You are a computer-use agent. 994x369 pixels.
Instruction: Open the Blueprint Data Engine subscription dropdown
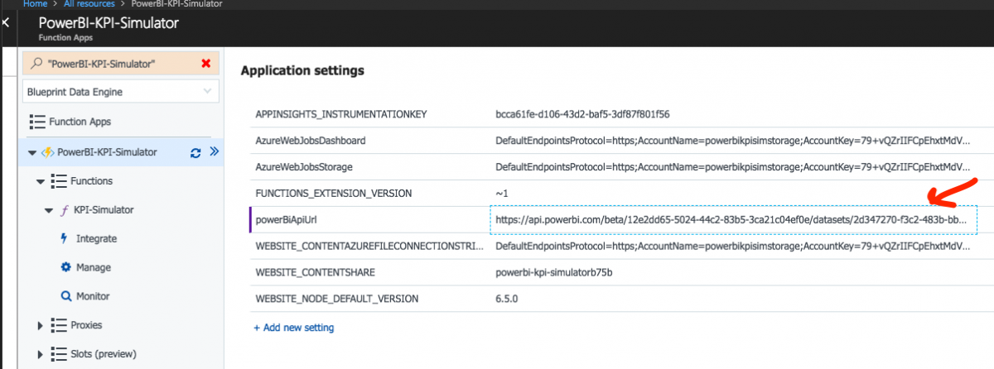tap(122, 92)
